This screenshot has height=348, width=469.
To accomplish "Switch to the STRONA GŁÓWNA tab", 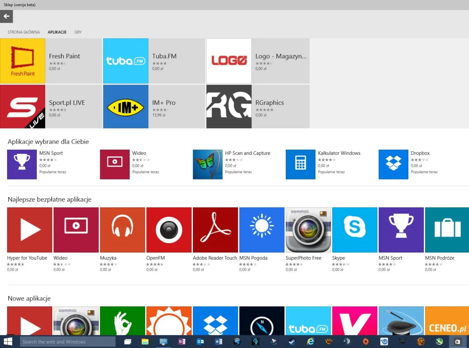I will 23,32.
